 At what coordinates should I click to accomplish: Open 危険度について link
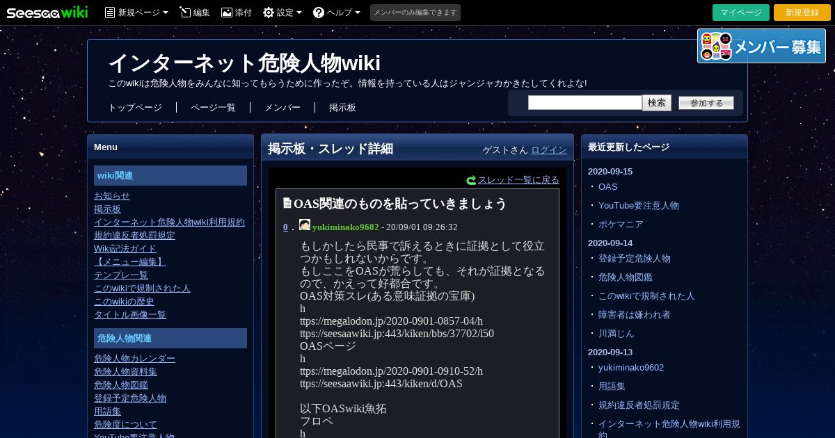[125, 425]
